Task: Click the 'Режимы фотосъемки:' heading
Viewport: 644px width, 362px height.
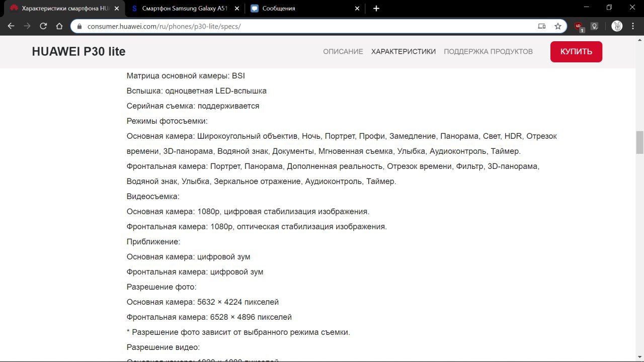Action: [167, 121]
